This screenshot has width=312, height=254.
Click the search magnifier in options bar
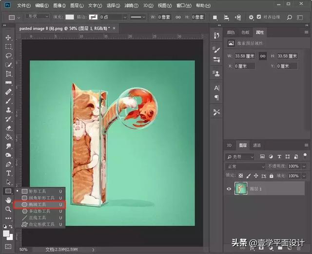[x=289, y=18]
